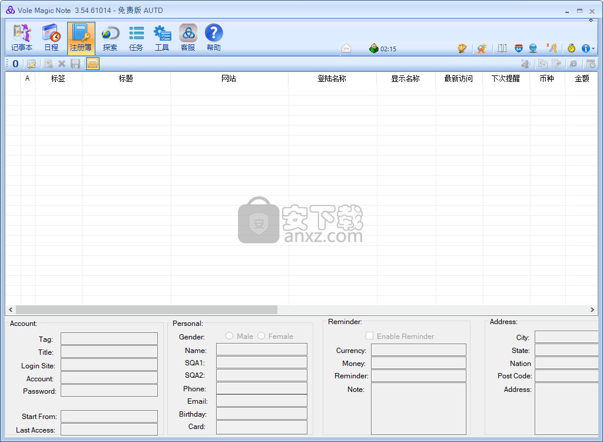This screenshot has height=442, width=603.
Task: Open the 日程 schedule module
Action: [x=51, y=38]
